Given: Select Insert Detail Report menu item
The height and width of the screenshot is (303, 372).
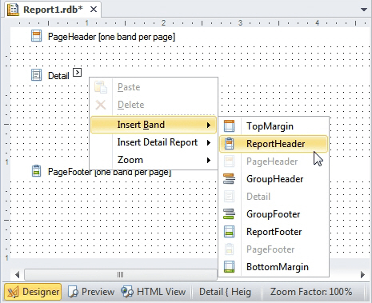Looking at the screenshot, I should pos(154,142).
